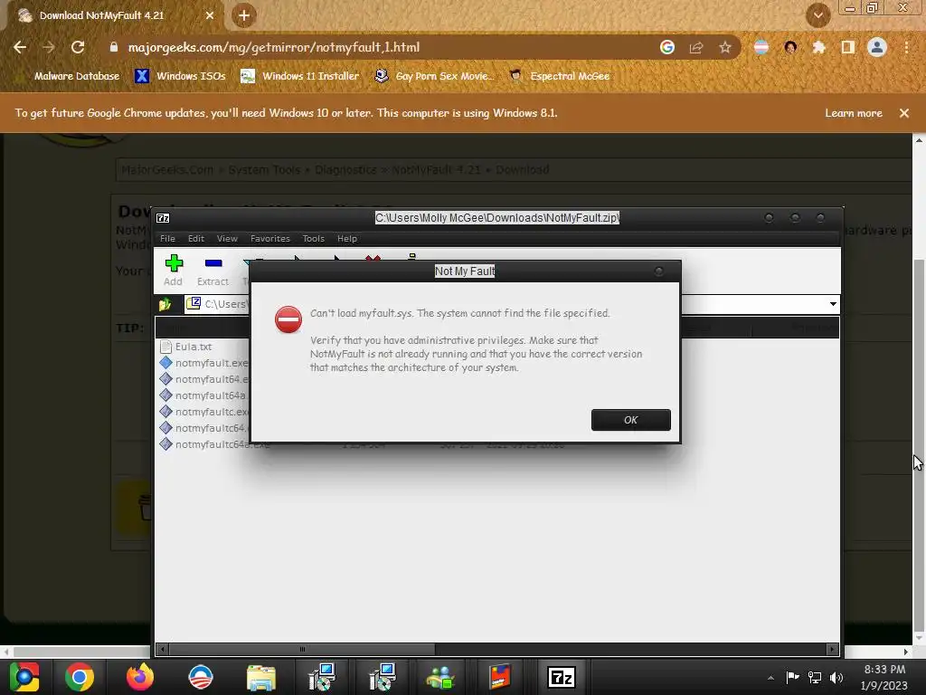This screenshot has height=695, width=926.
Task: Open the Chrome three-dot menu
Action: (x=906, y=47)
